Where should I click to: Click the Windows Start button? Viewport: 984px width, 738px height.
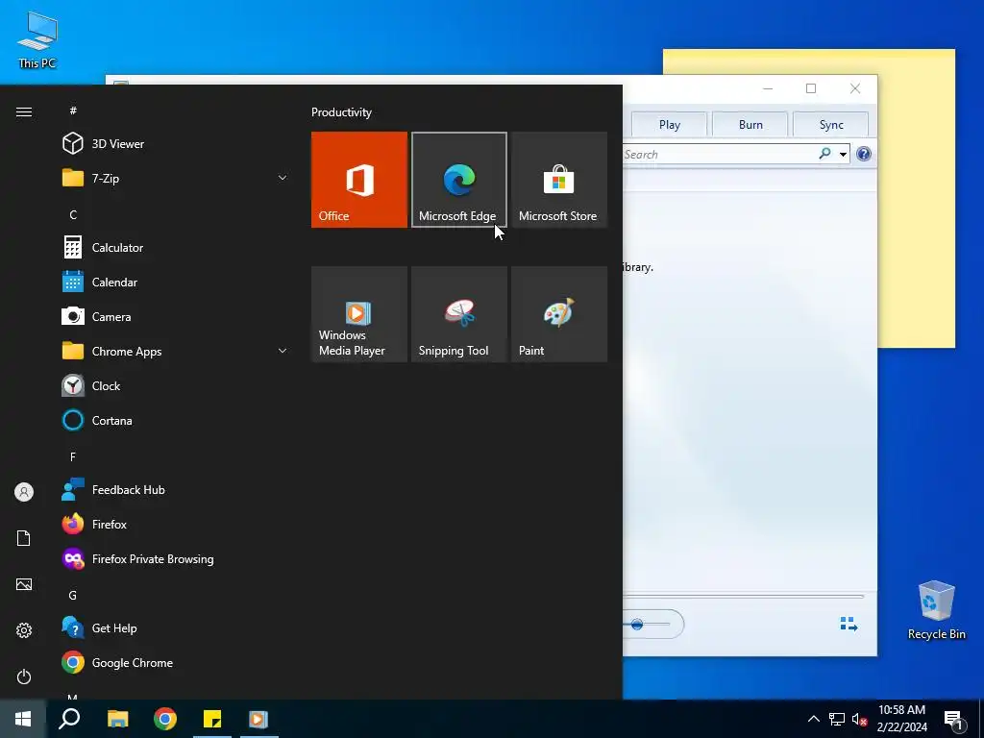23,719
